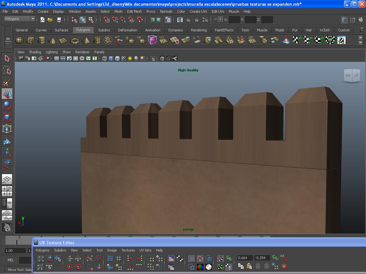This screenshot has height=274, width=366.
Task: Click the UV checker texture shelf icon
Action: point(342,40)
